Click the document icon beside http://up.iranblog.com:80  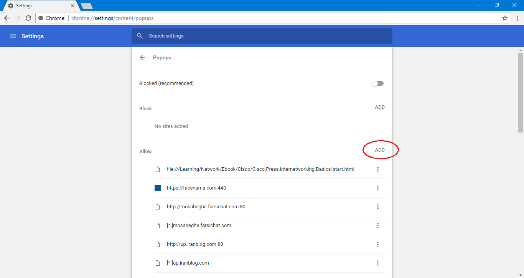157,244
